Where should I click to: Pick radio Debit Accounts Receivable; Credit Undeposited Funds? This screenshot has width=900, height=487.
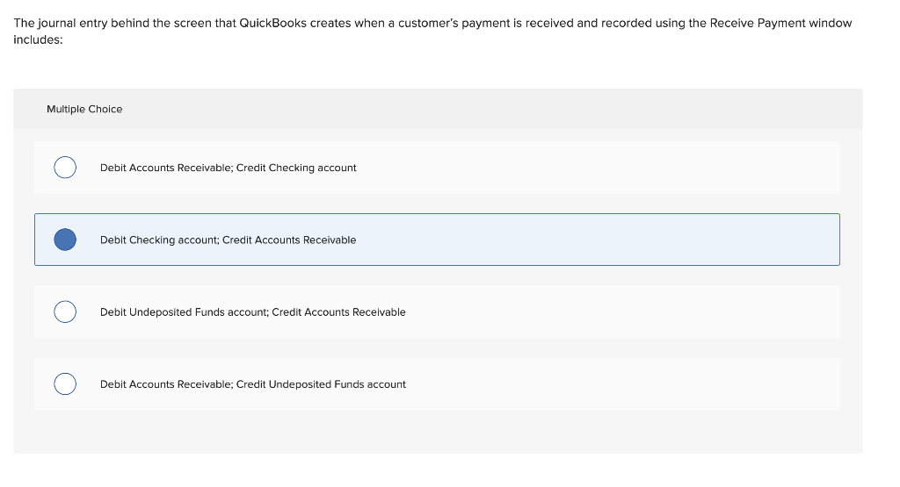click(65, 383)
